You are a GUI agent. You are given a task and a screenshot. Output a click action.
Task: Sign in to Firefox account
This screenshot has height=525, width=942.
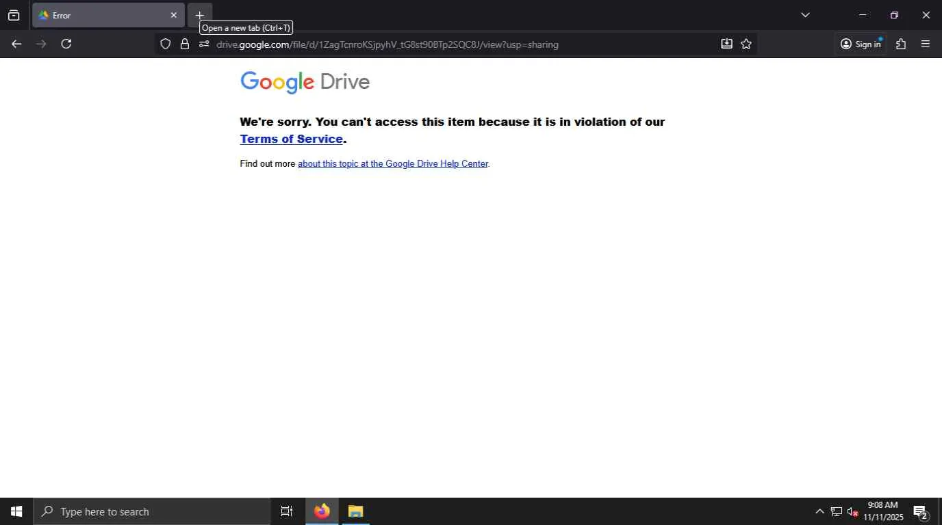[861, 44]
